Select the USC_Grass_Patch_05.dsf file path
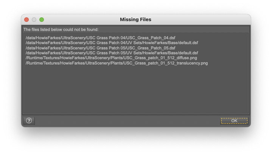The image size is (272, 155). [100, 48]
